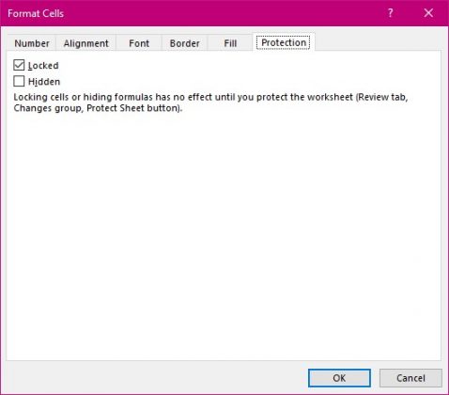Image resolution: width=449 pixels, height=395 pixels.
Task: Uncheck the Locked checkbox
Action: pyautogui.click(x=19, y=65)
